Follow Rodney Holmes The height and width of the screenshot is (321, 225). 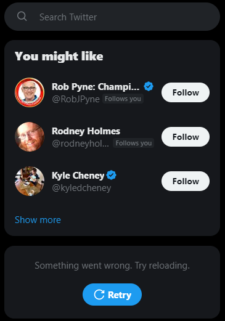click(186, 137)
